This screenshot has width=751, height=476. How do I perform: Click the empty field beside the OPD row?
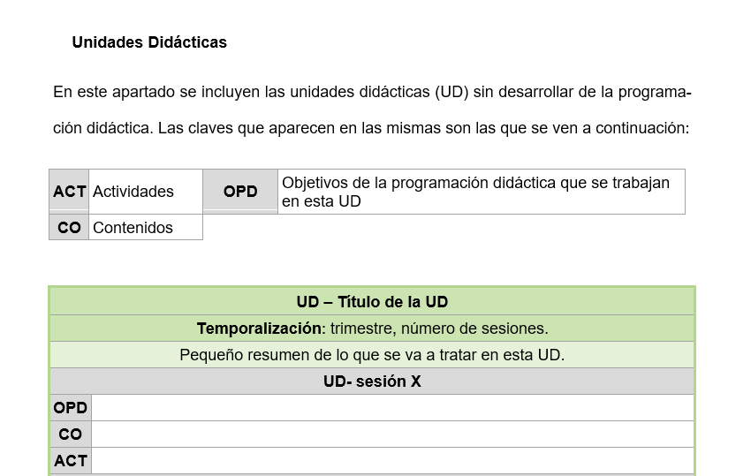393,407
